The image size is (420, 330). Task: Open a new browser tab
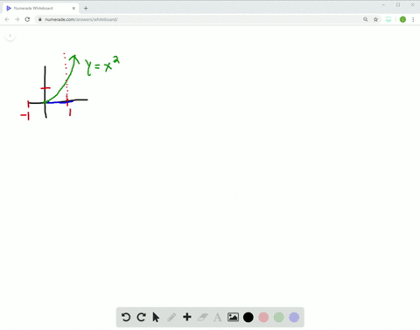(86, 8)
